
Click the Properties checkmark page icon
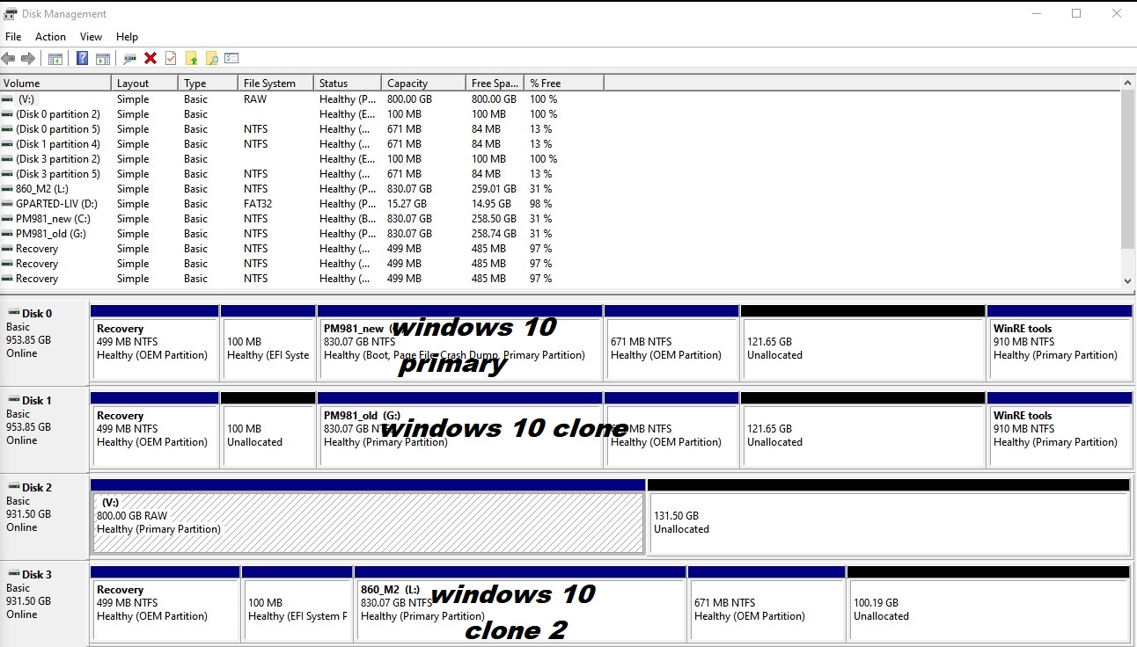point(171,59)
